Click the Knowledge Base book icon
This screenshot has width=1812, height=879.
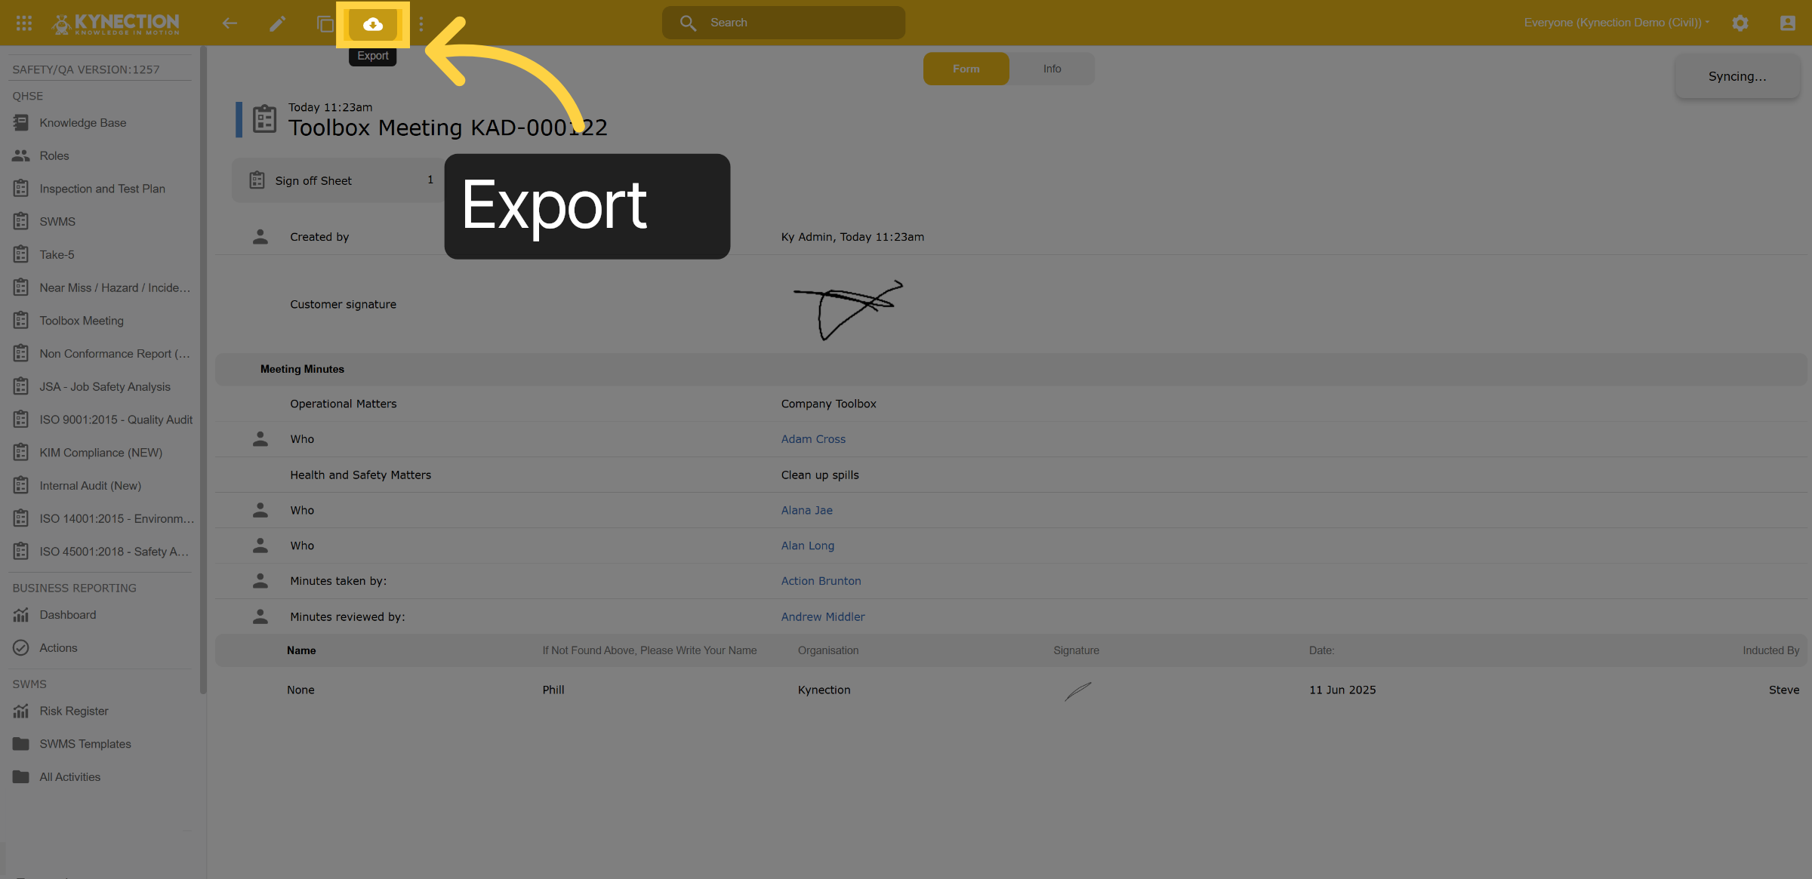pos(21,122)
